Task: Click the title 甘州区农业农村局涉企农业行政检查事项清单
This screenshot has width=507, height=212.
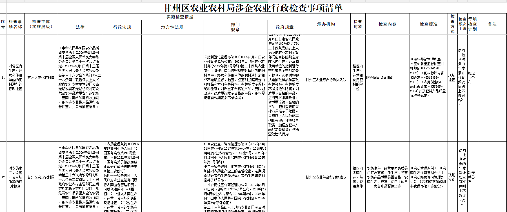Action: [x=253, y=8]
